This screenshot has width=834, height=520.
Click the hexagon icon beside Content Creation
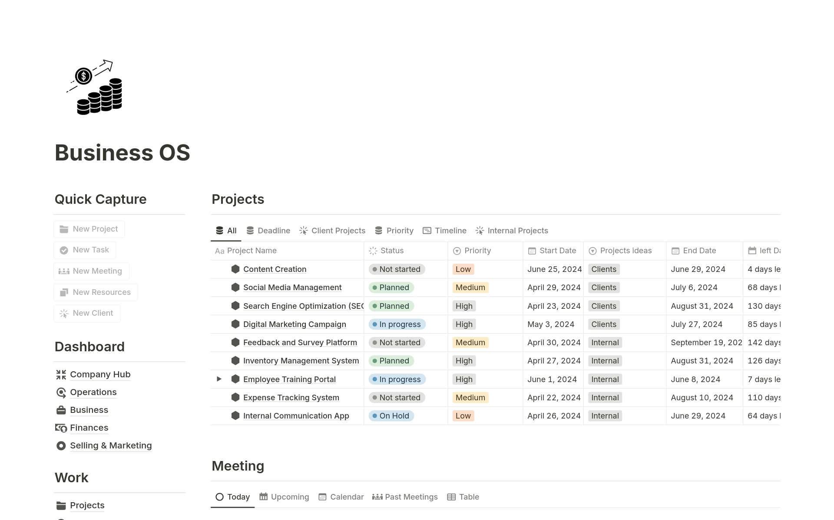tap(235, 269)
